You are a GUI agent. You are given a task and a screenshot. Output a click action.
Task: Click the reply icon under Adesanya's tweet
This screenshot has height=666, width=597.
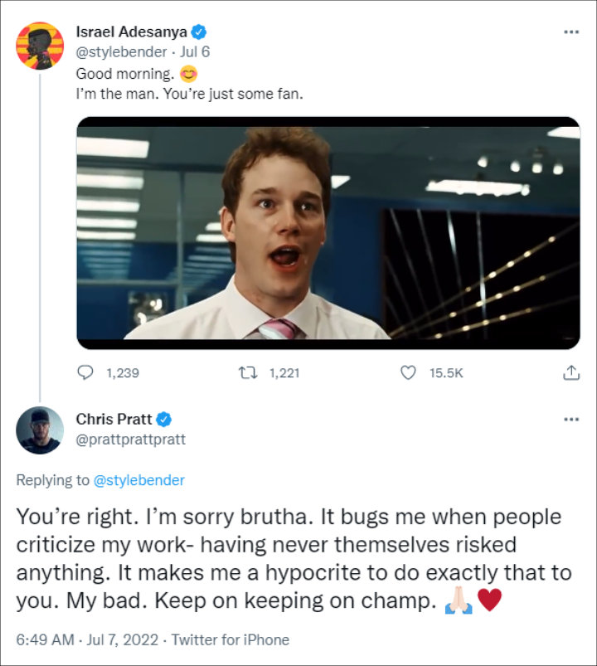click(x=85, y=373)
